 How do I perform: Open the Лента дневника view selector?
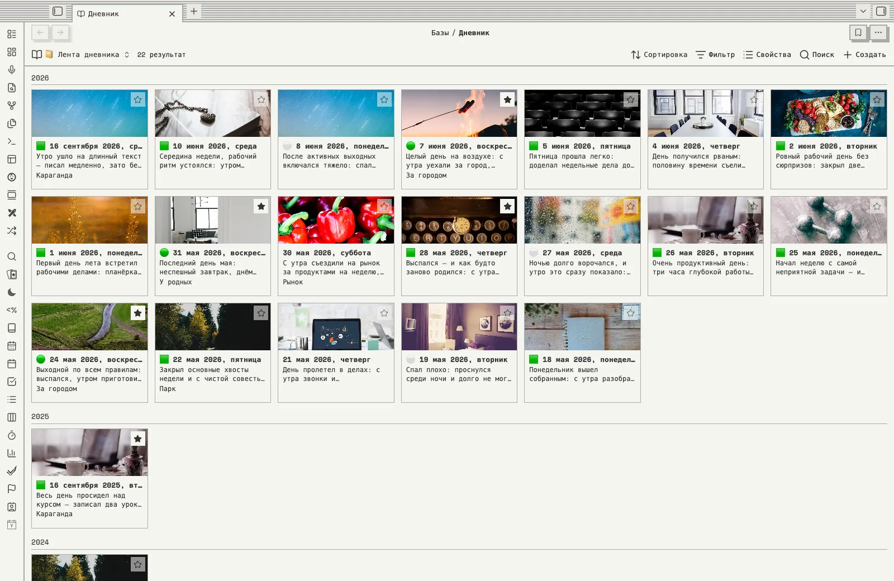(x=81, y=55)
